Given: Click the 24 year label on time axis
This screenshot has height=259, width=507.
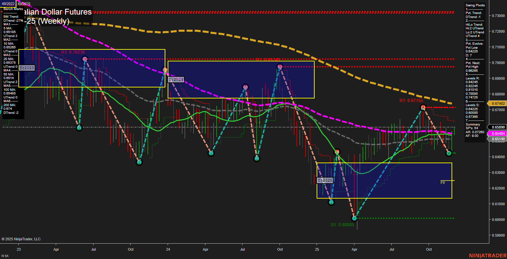Looking at the screenshot, I should pos(168,249).
